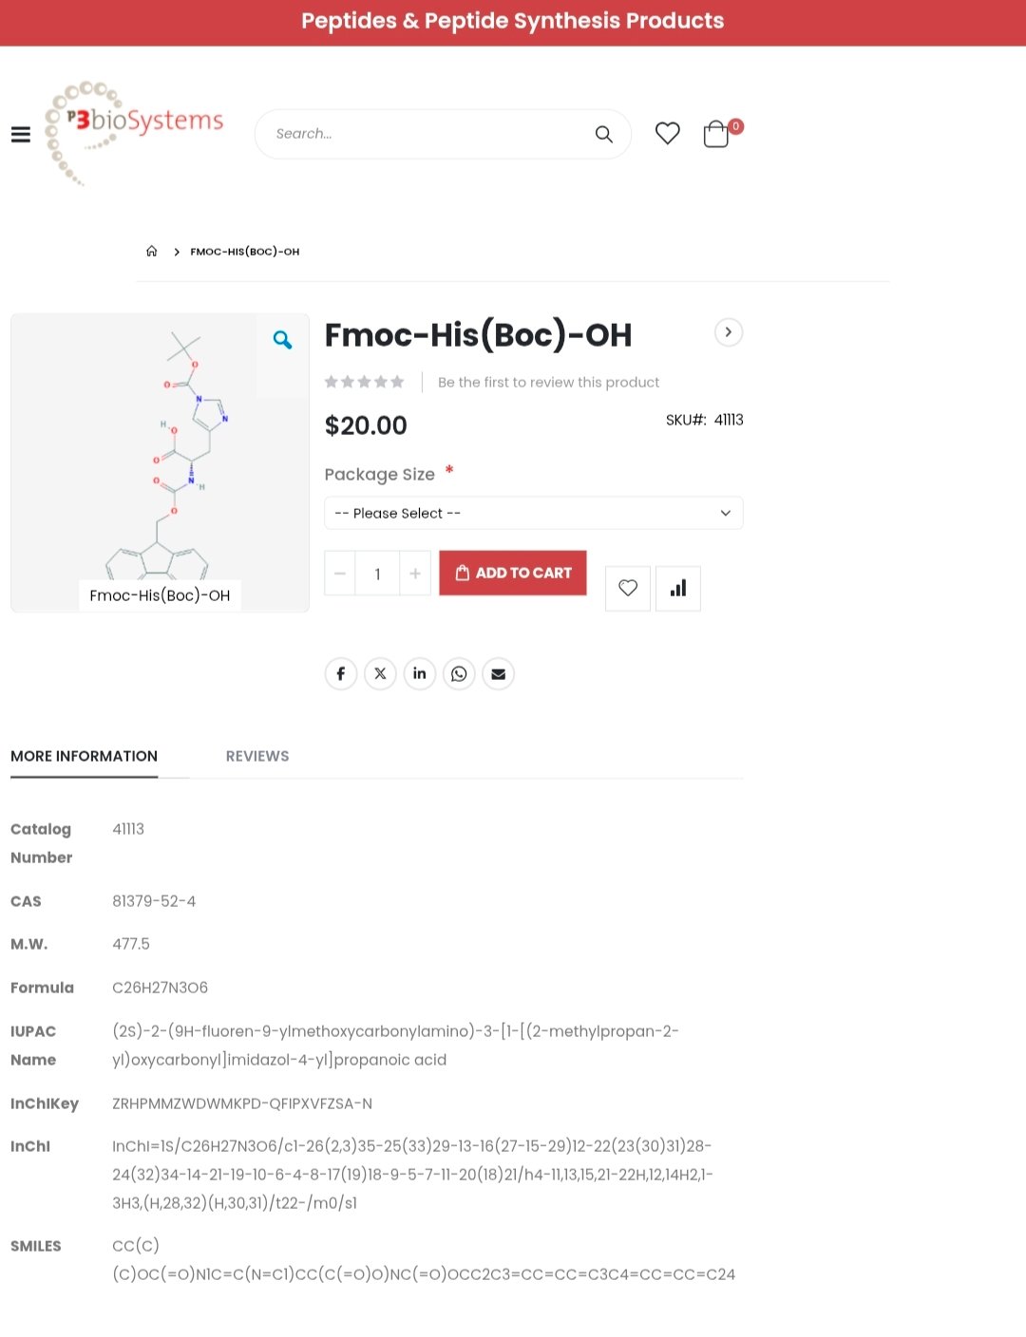Share product by email
Image resolution: width=1026 pixels, height=1337 pixels.
coord(499,674)
